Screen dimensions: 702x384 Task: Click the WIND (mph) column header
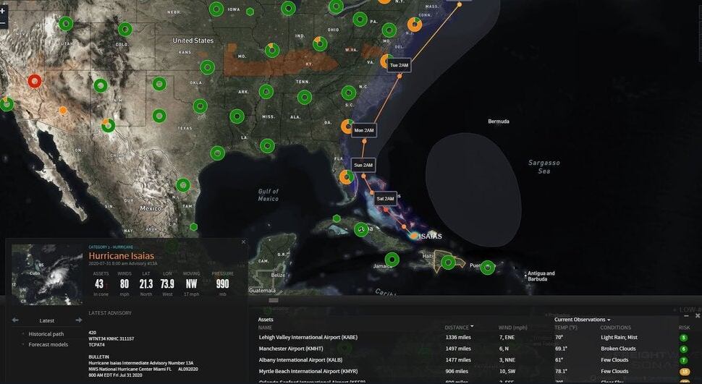512,328
